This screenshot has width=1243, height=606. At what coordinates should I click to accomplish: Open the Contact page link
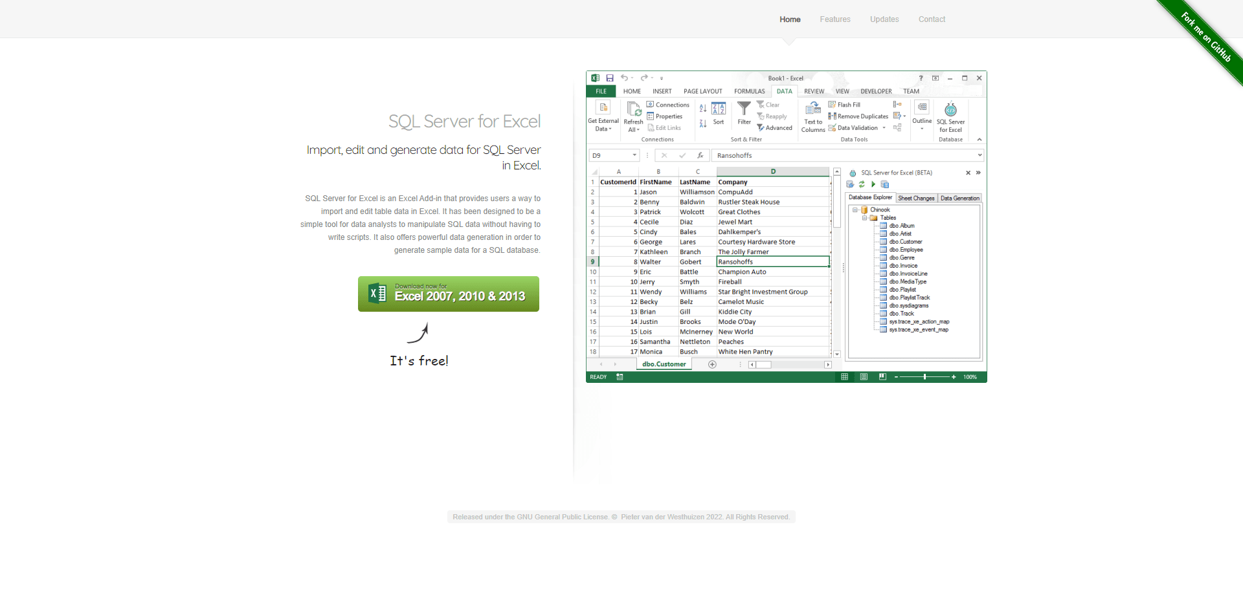click(x=932, y=19)
